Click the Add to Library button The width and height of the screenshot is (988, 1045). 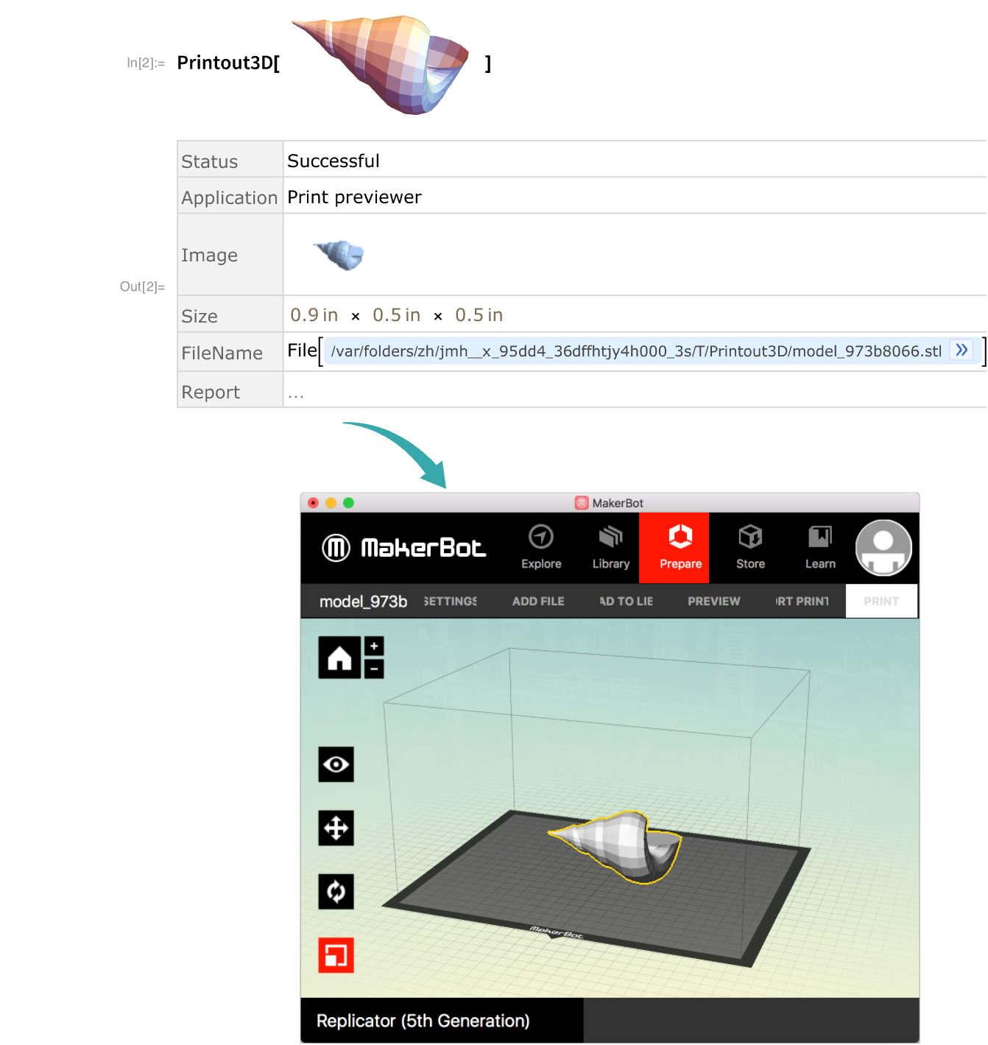pyautogui.click(x=626, y=601)
